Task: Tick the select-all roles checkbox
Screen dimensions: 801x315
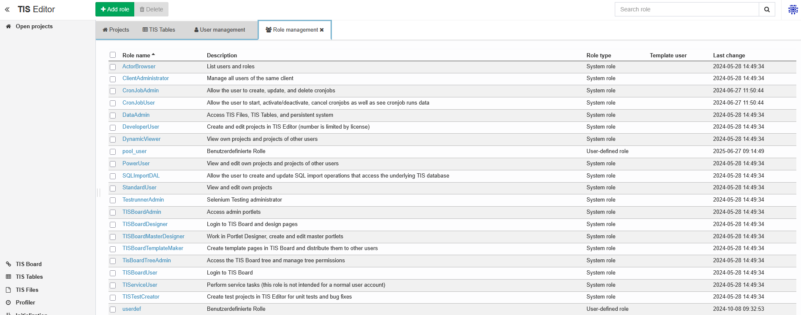Action: [113, 55]
